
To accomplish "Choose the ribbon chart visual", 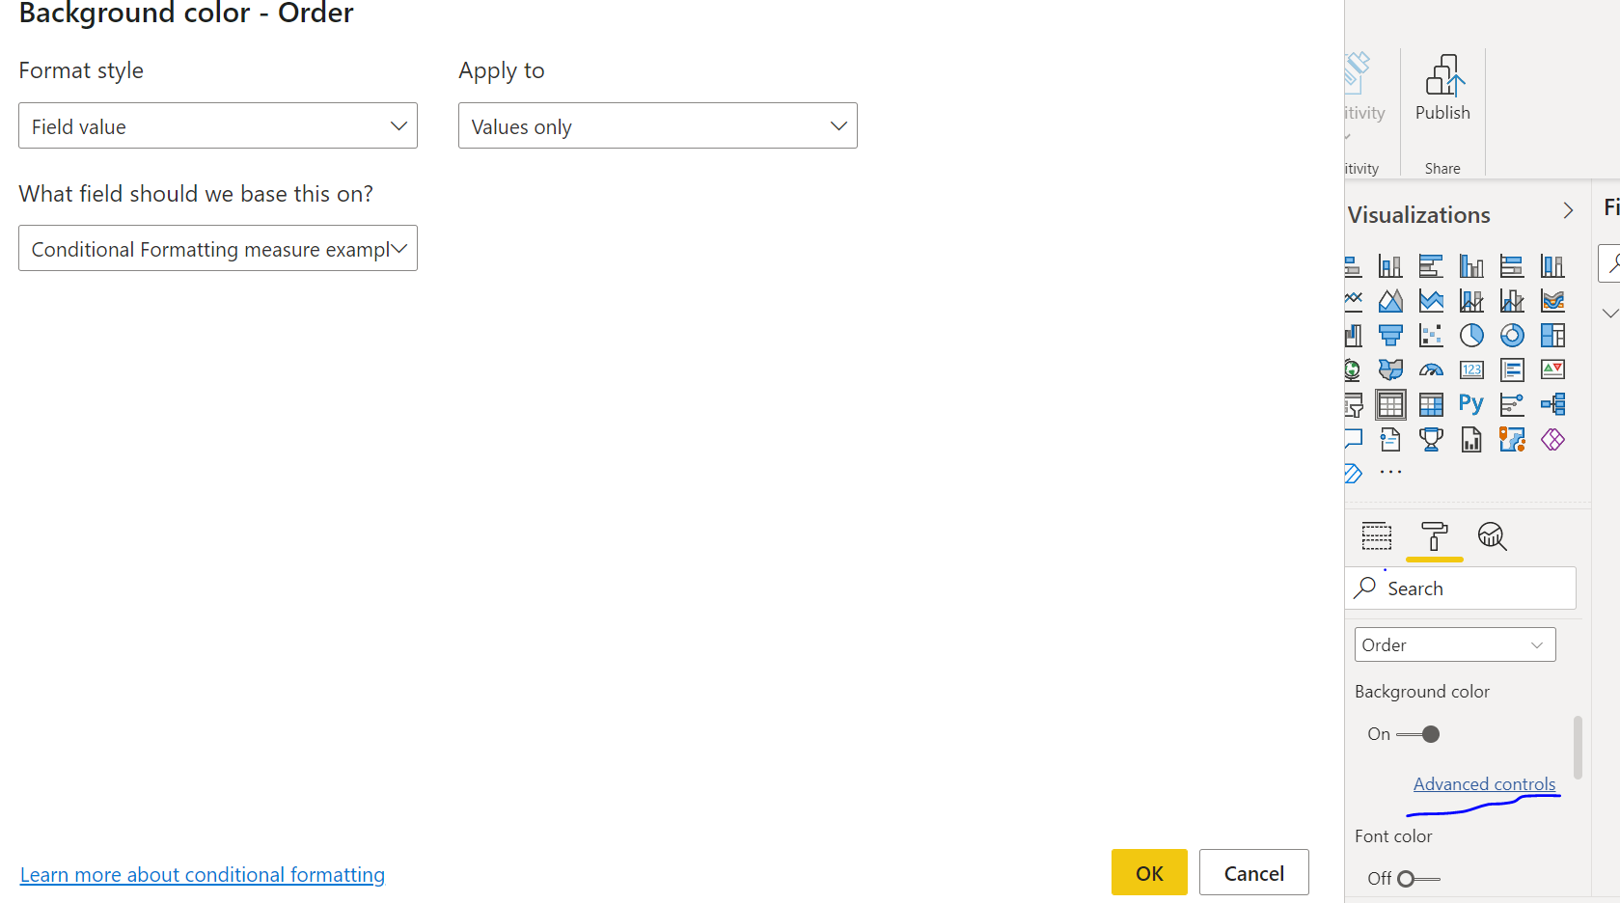I will tap(1552, 301).
